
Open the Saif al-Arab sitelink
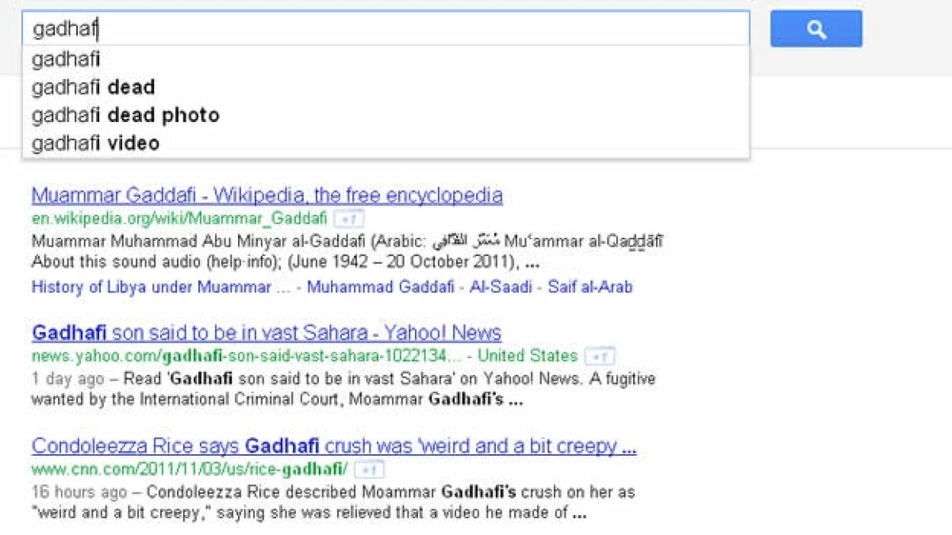590,287
